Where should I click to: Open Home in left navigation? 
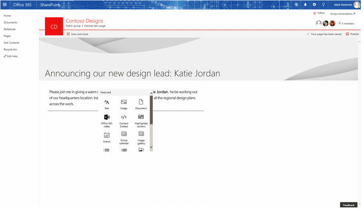pos(7,16)
